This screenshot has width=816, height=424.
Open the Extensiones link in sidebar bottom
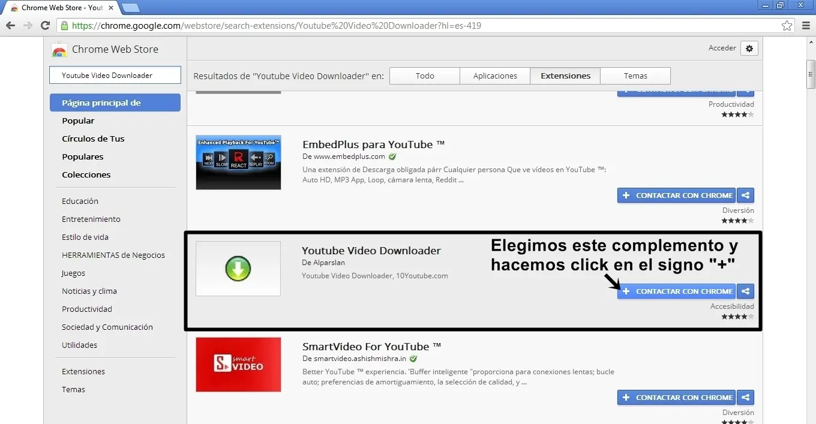tap(83, 372)
